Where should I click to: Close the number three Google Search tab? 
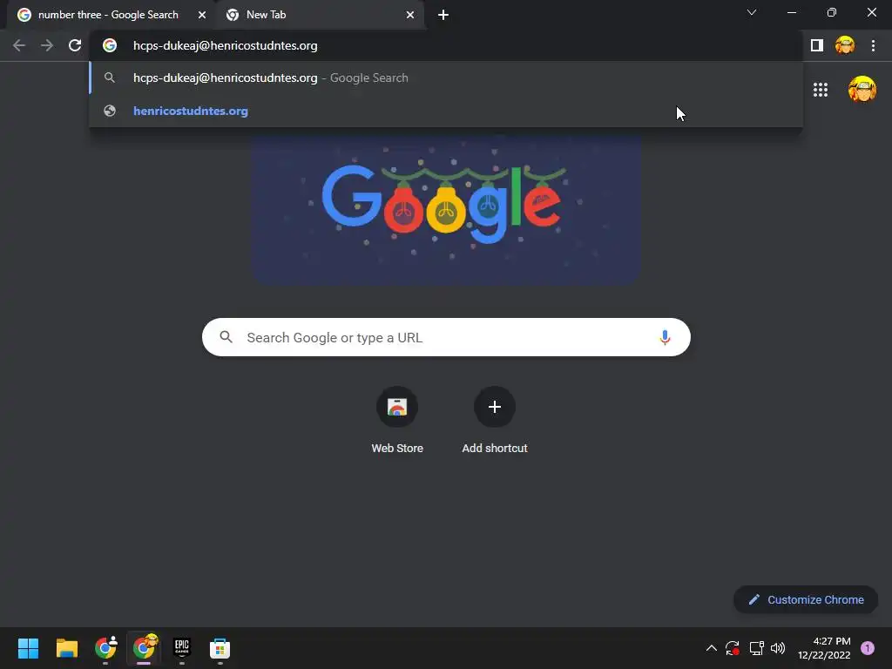(x=202, y=15)
